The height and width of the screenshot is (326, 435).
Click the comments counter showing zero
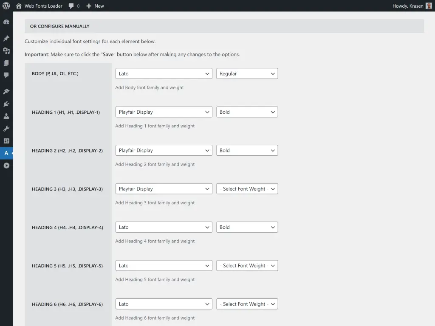73,6
